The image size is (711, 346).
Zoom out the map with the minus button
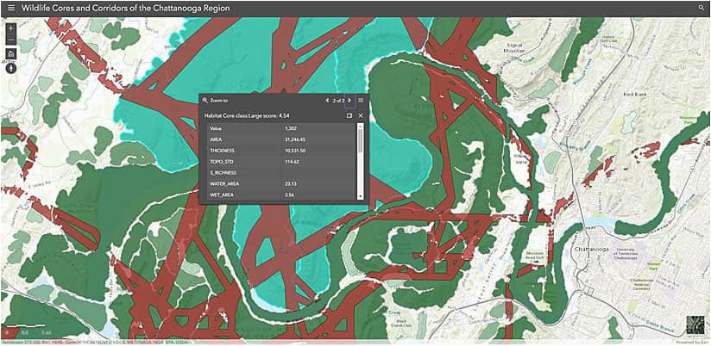tap(11, 40)
